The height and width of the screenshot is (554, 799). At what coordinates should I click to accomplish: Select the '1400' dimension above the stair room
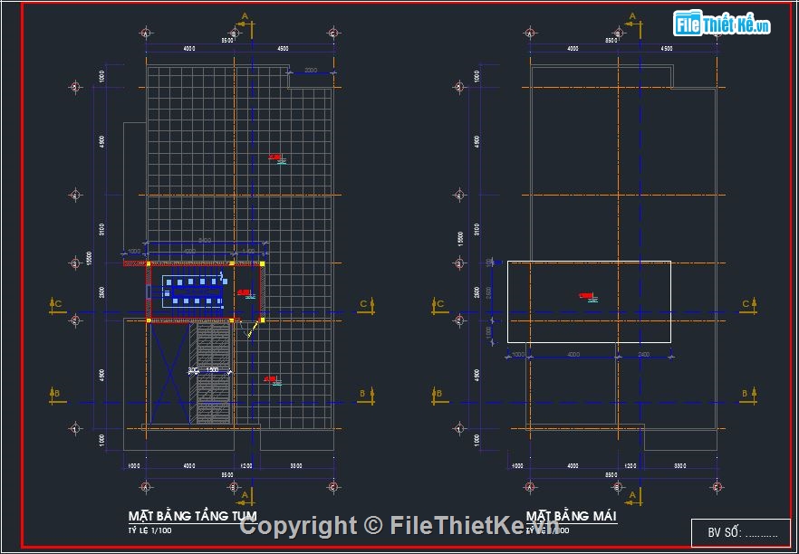(x=249, y=251)
